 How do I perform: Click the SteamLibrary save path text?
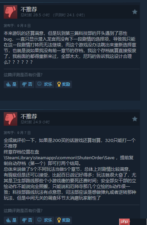(x=59, y=158)
